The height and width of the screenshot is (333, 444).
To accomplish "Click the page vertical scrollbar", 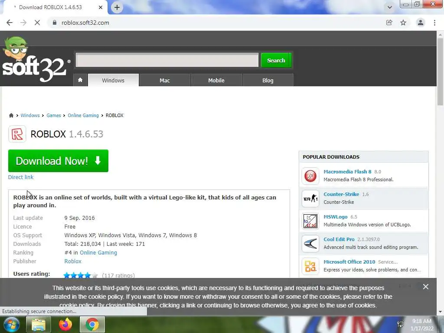I will point(440,72).
